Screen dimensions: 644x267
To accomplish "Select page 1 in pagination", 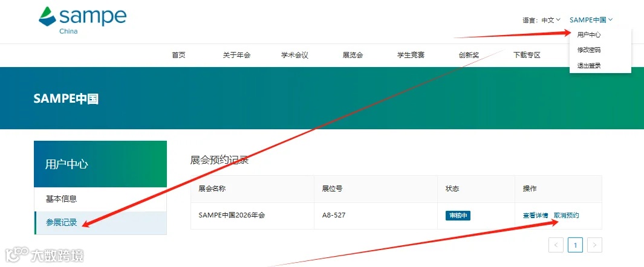I will coord(576,245).
